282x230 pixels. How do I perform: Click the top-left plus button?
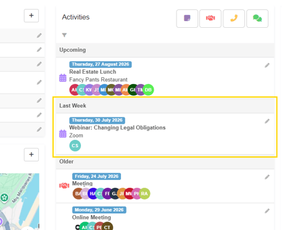[31, 15]
